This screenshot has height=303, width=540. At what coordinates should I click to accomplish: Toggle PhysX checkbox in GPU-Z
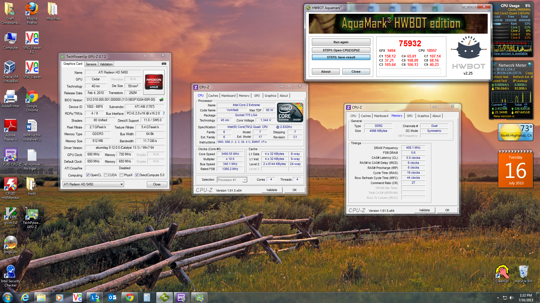click(121, 175)
